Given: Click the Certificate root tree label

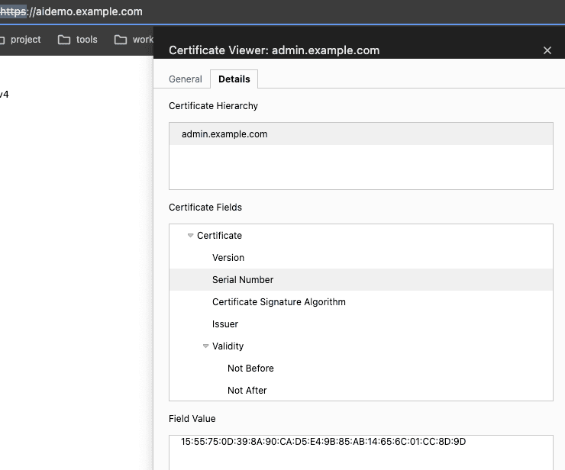Looking at the screenshot, I should click(219, 236).
